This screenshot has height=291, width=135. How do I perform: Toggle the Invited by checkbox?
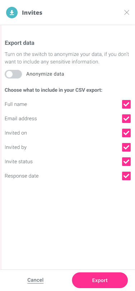(126, 147)
